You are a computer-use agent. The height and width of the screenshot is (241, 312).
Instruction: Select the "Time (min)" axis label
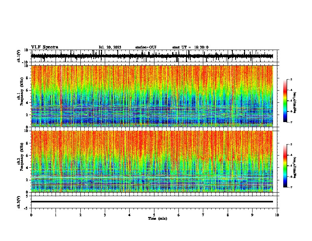coord(158,219)
